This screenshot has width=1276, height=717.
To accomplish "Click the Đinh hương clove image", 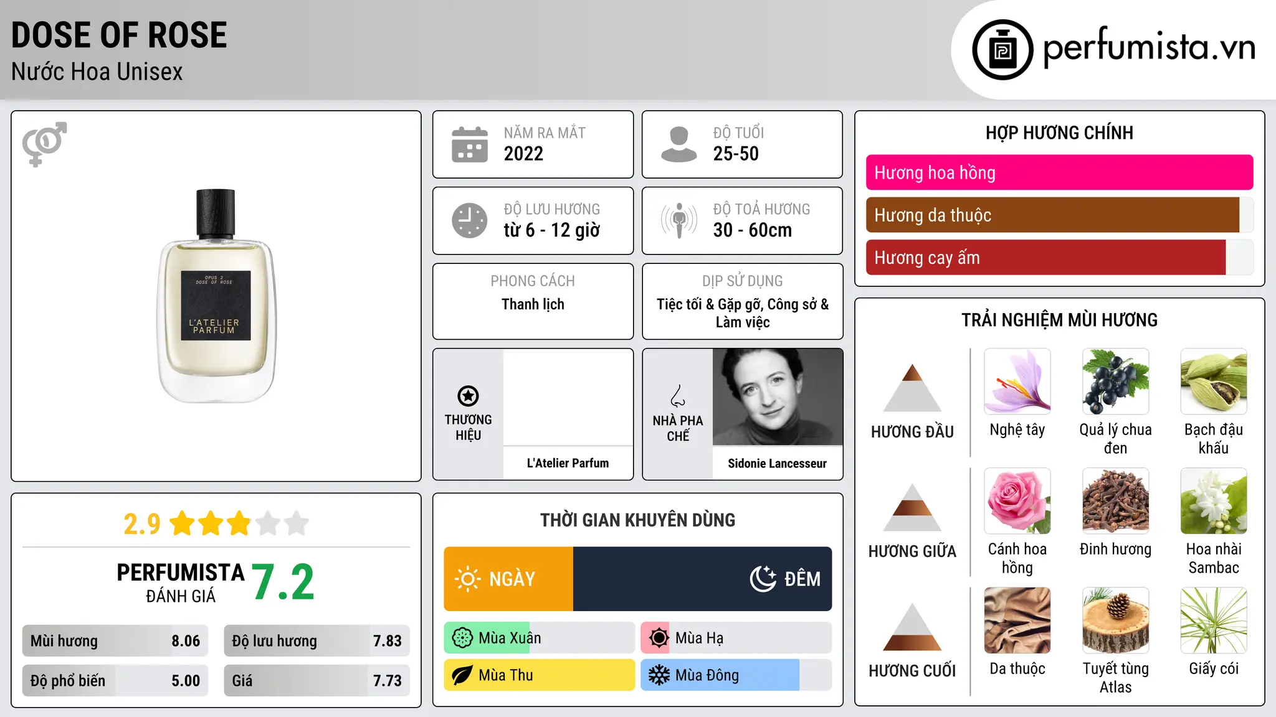I will 1115,501.
